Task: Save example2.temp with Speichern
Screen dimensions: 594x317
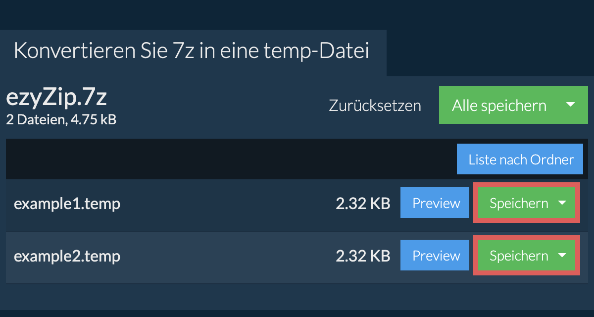Action: [518, 256]
